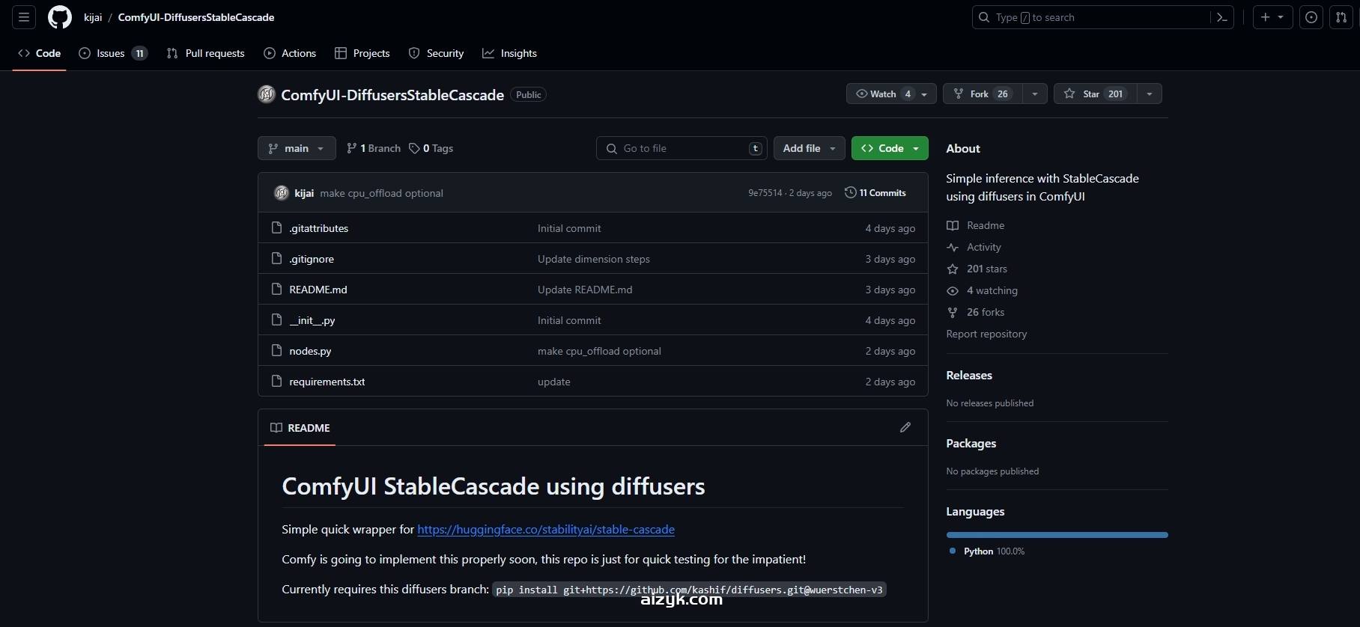Click kijai's avatar in the latest commit row
The height and width of the screenshot is (627, 1360).
[x=282, y=193]
